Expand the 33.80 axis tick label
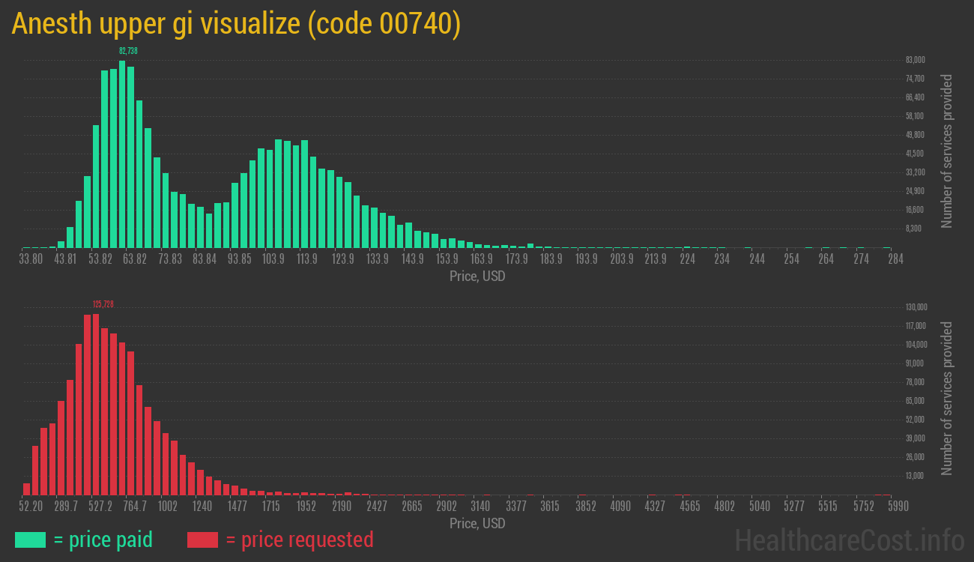The width and height of the screenshot is (974, 562). (31, 259)
